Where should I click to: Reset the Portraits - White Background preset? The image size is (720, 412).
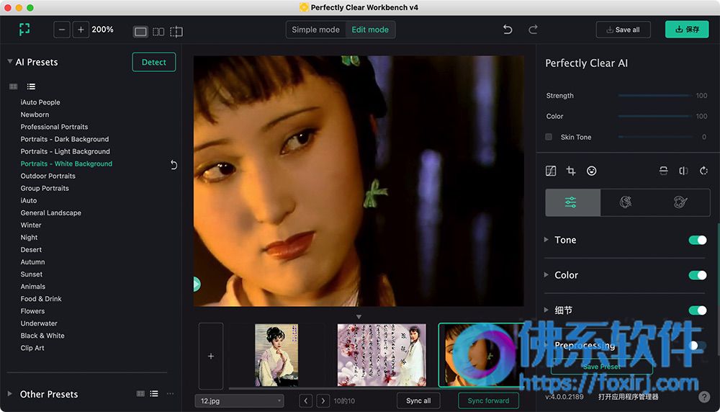click(x=174, y=165)
